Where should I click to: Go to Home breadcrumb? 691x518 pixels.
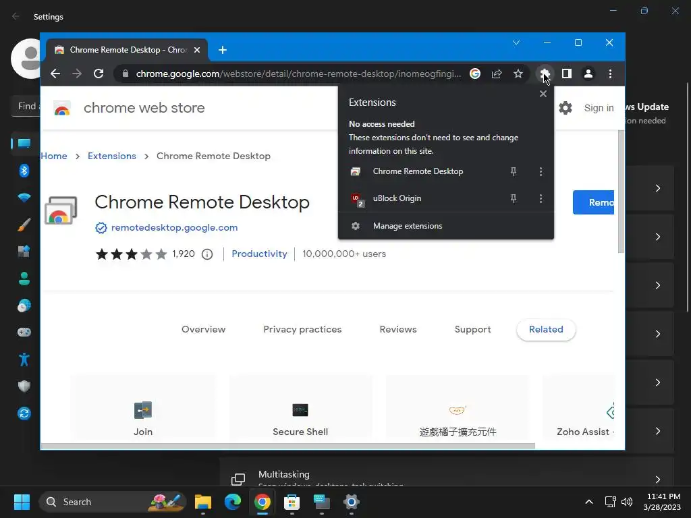point(54,156)
